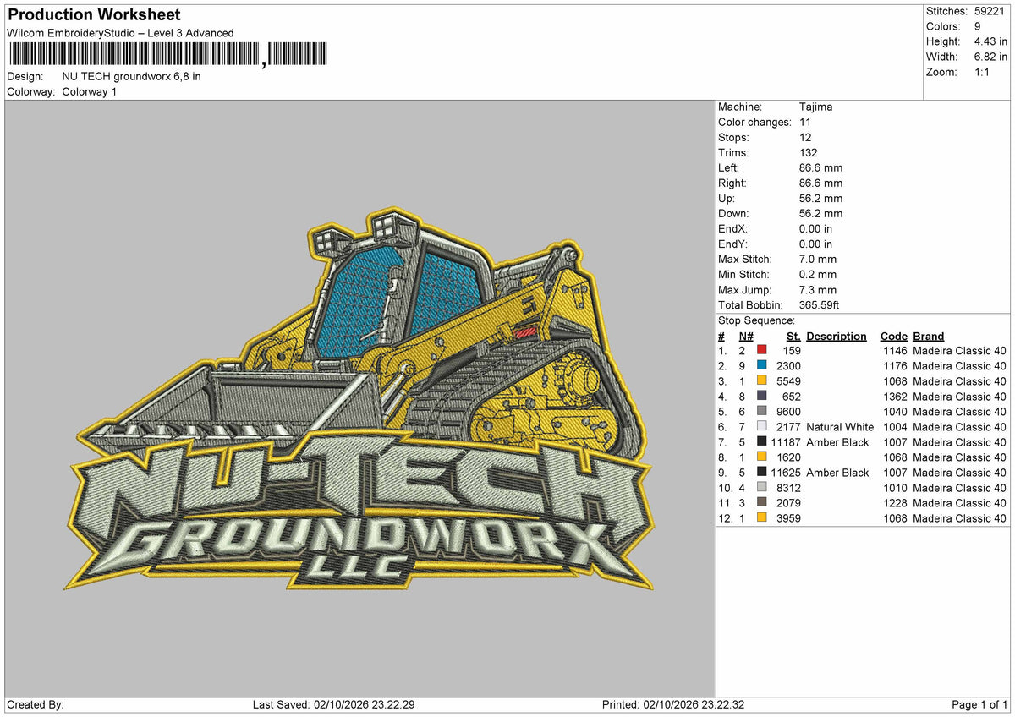Click the 'Created By:' footer field

tap(36, 705)
